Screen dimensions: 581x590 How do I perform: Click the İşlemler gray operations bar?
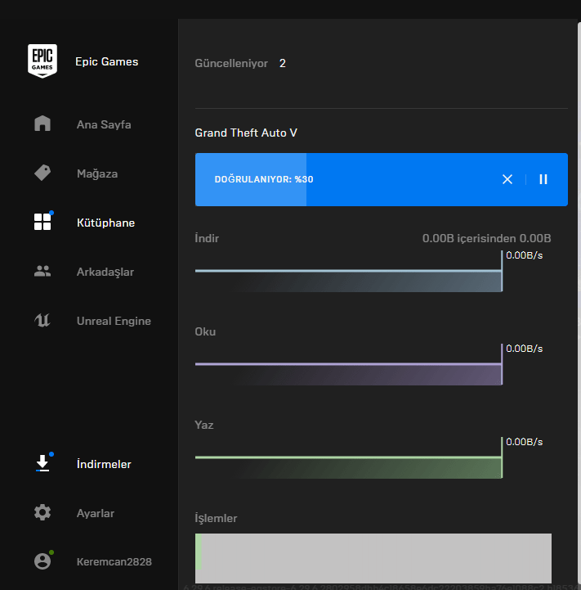click(x=373, y=558)
